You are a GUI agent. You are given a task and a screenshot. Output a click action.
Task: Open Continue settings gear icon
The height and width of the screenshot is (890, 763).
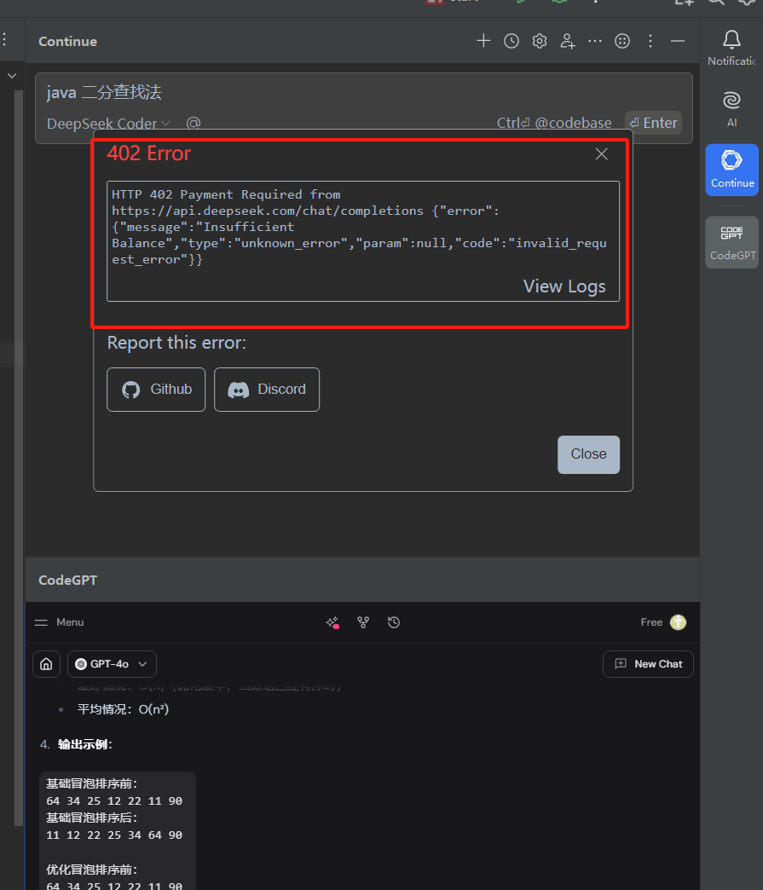(x=540, y=41)
